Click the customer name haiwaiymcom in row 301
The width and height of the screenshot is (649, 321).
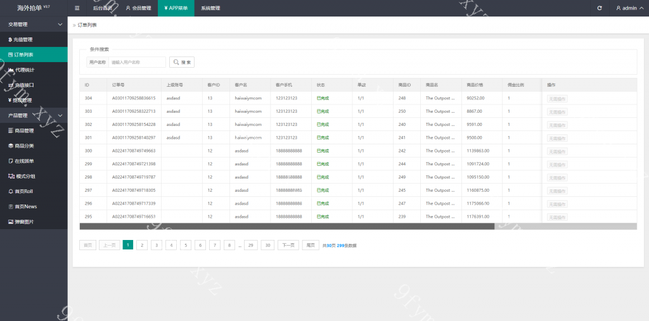point(248,138)
